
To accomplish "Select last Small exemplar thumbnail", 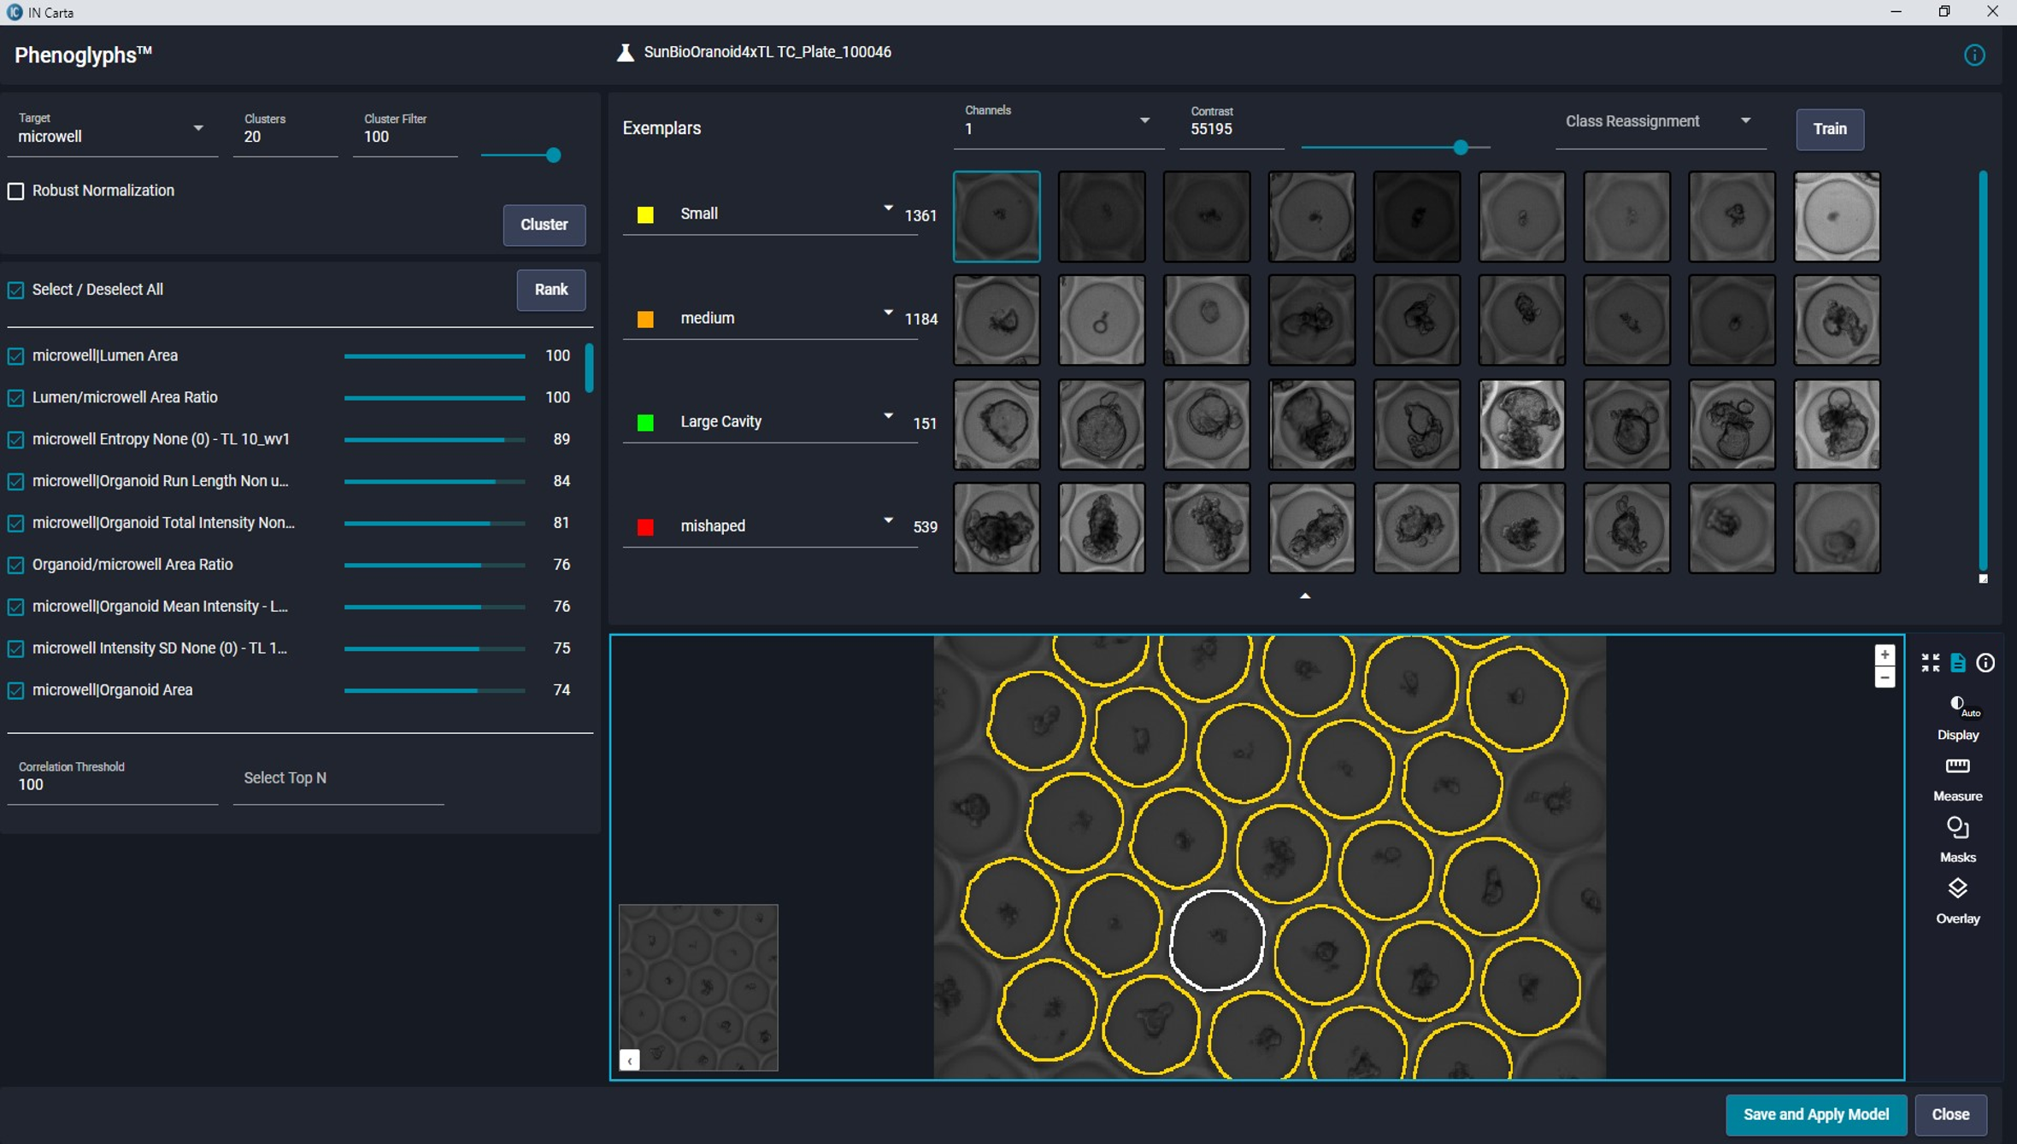I will [1837, 217].
